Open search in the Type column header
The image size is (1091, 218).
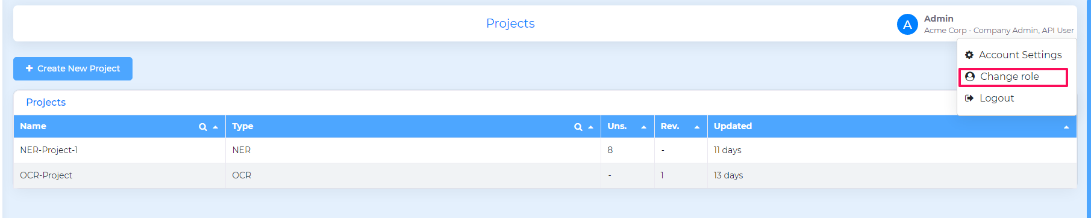[x=578, y=127]
